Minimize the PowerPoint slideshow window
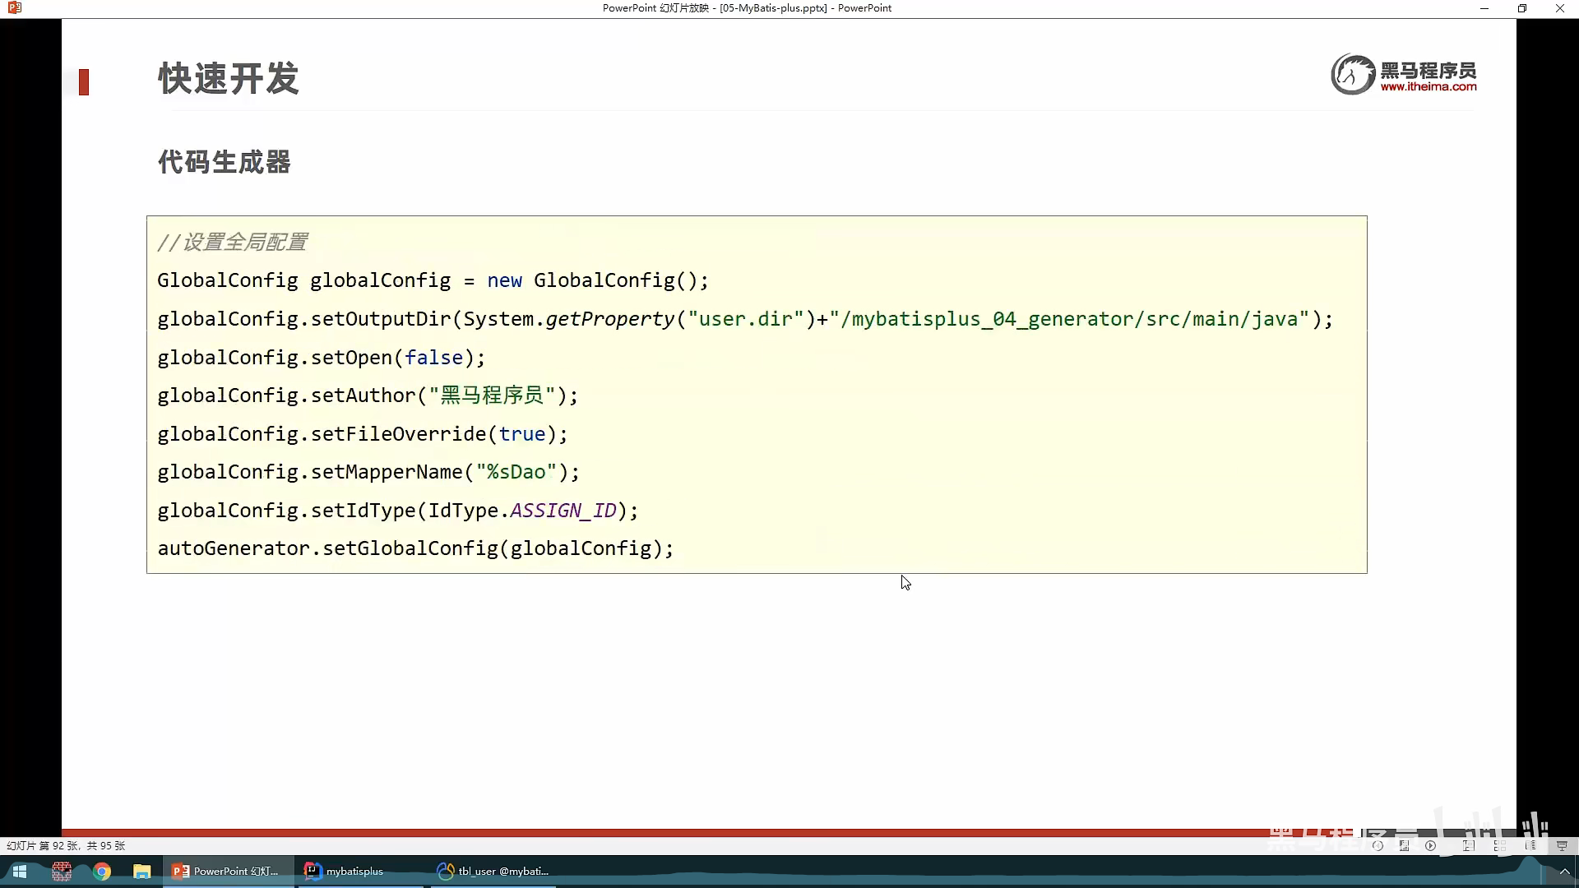 pos(1484,8)
